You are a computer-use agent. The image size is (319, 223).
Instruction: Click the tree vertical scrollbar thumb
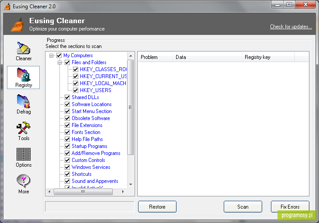point(130,107)
